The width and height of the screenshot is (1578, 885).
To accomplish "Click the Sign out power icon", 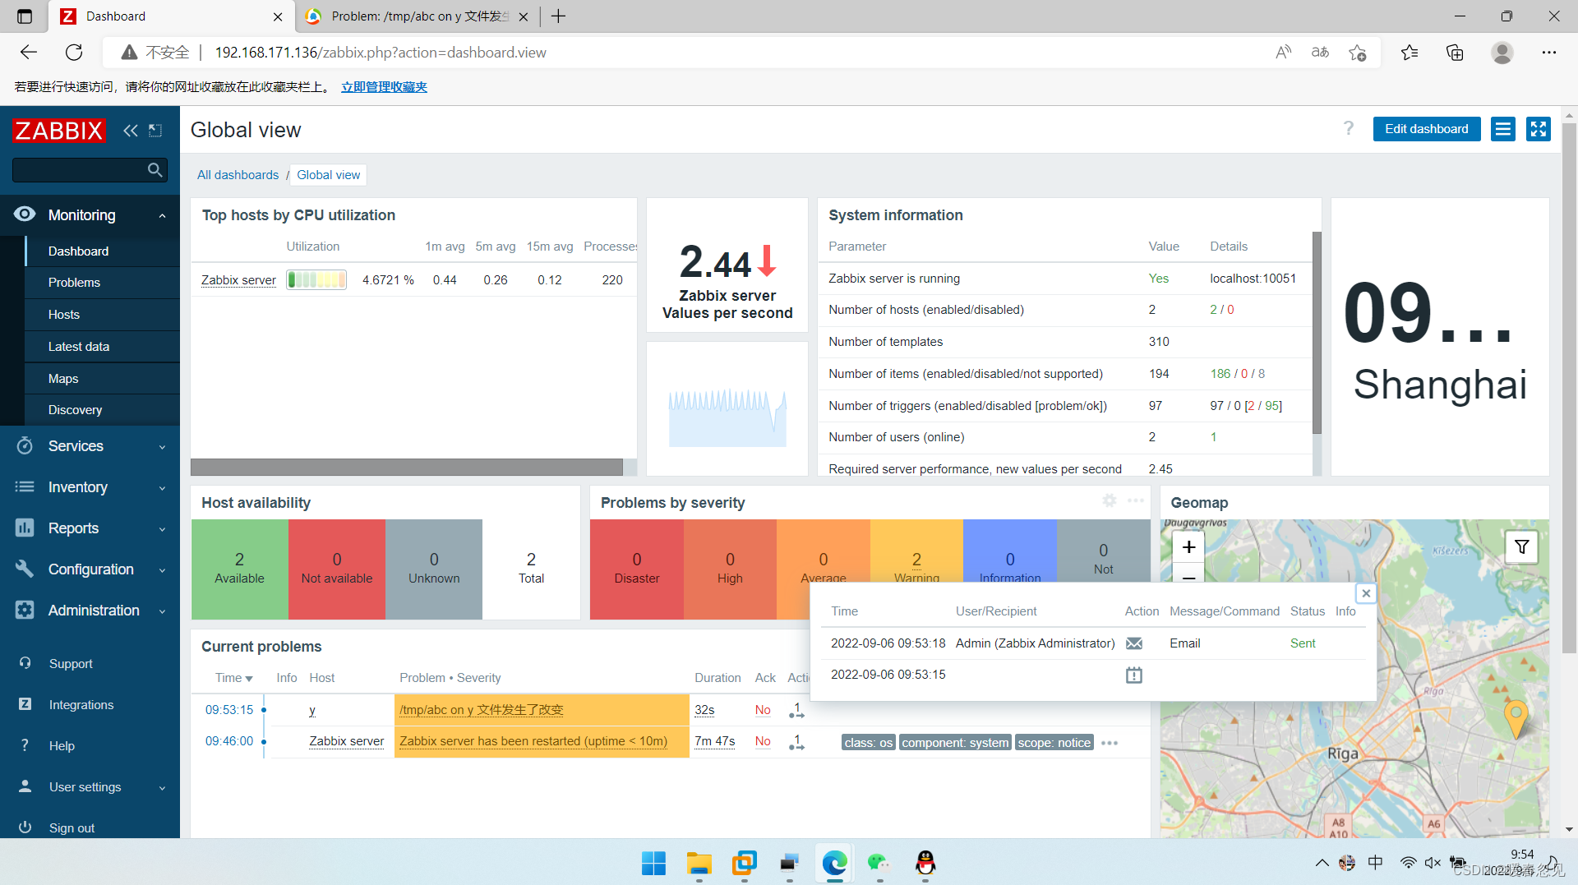I will pyautogui.click(x=25, y=827).
